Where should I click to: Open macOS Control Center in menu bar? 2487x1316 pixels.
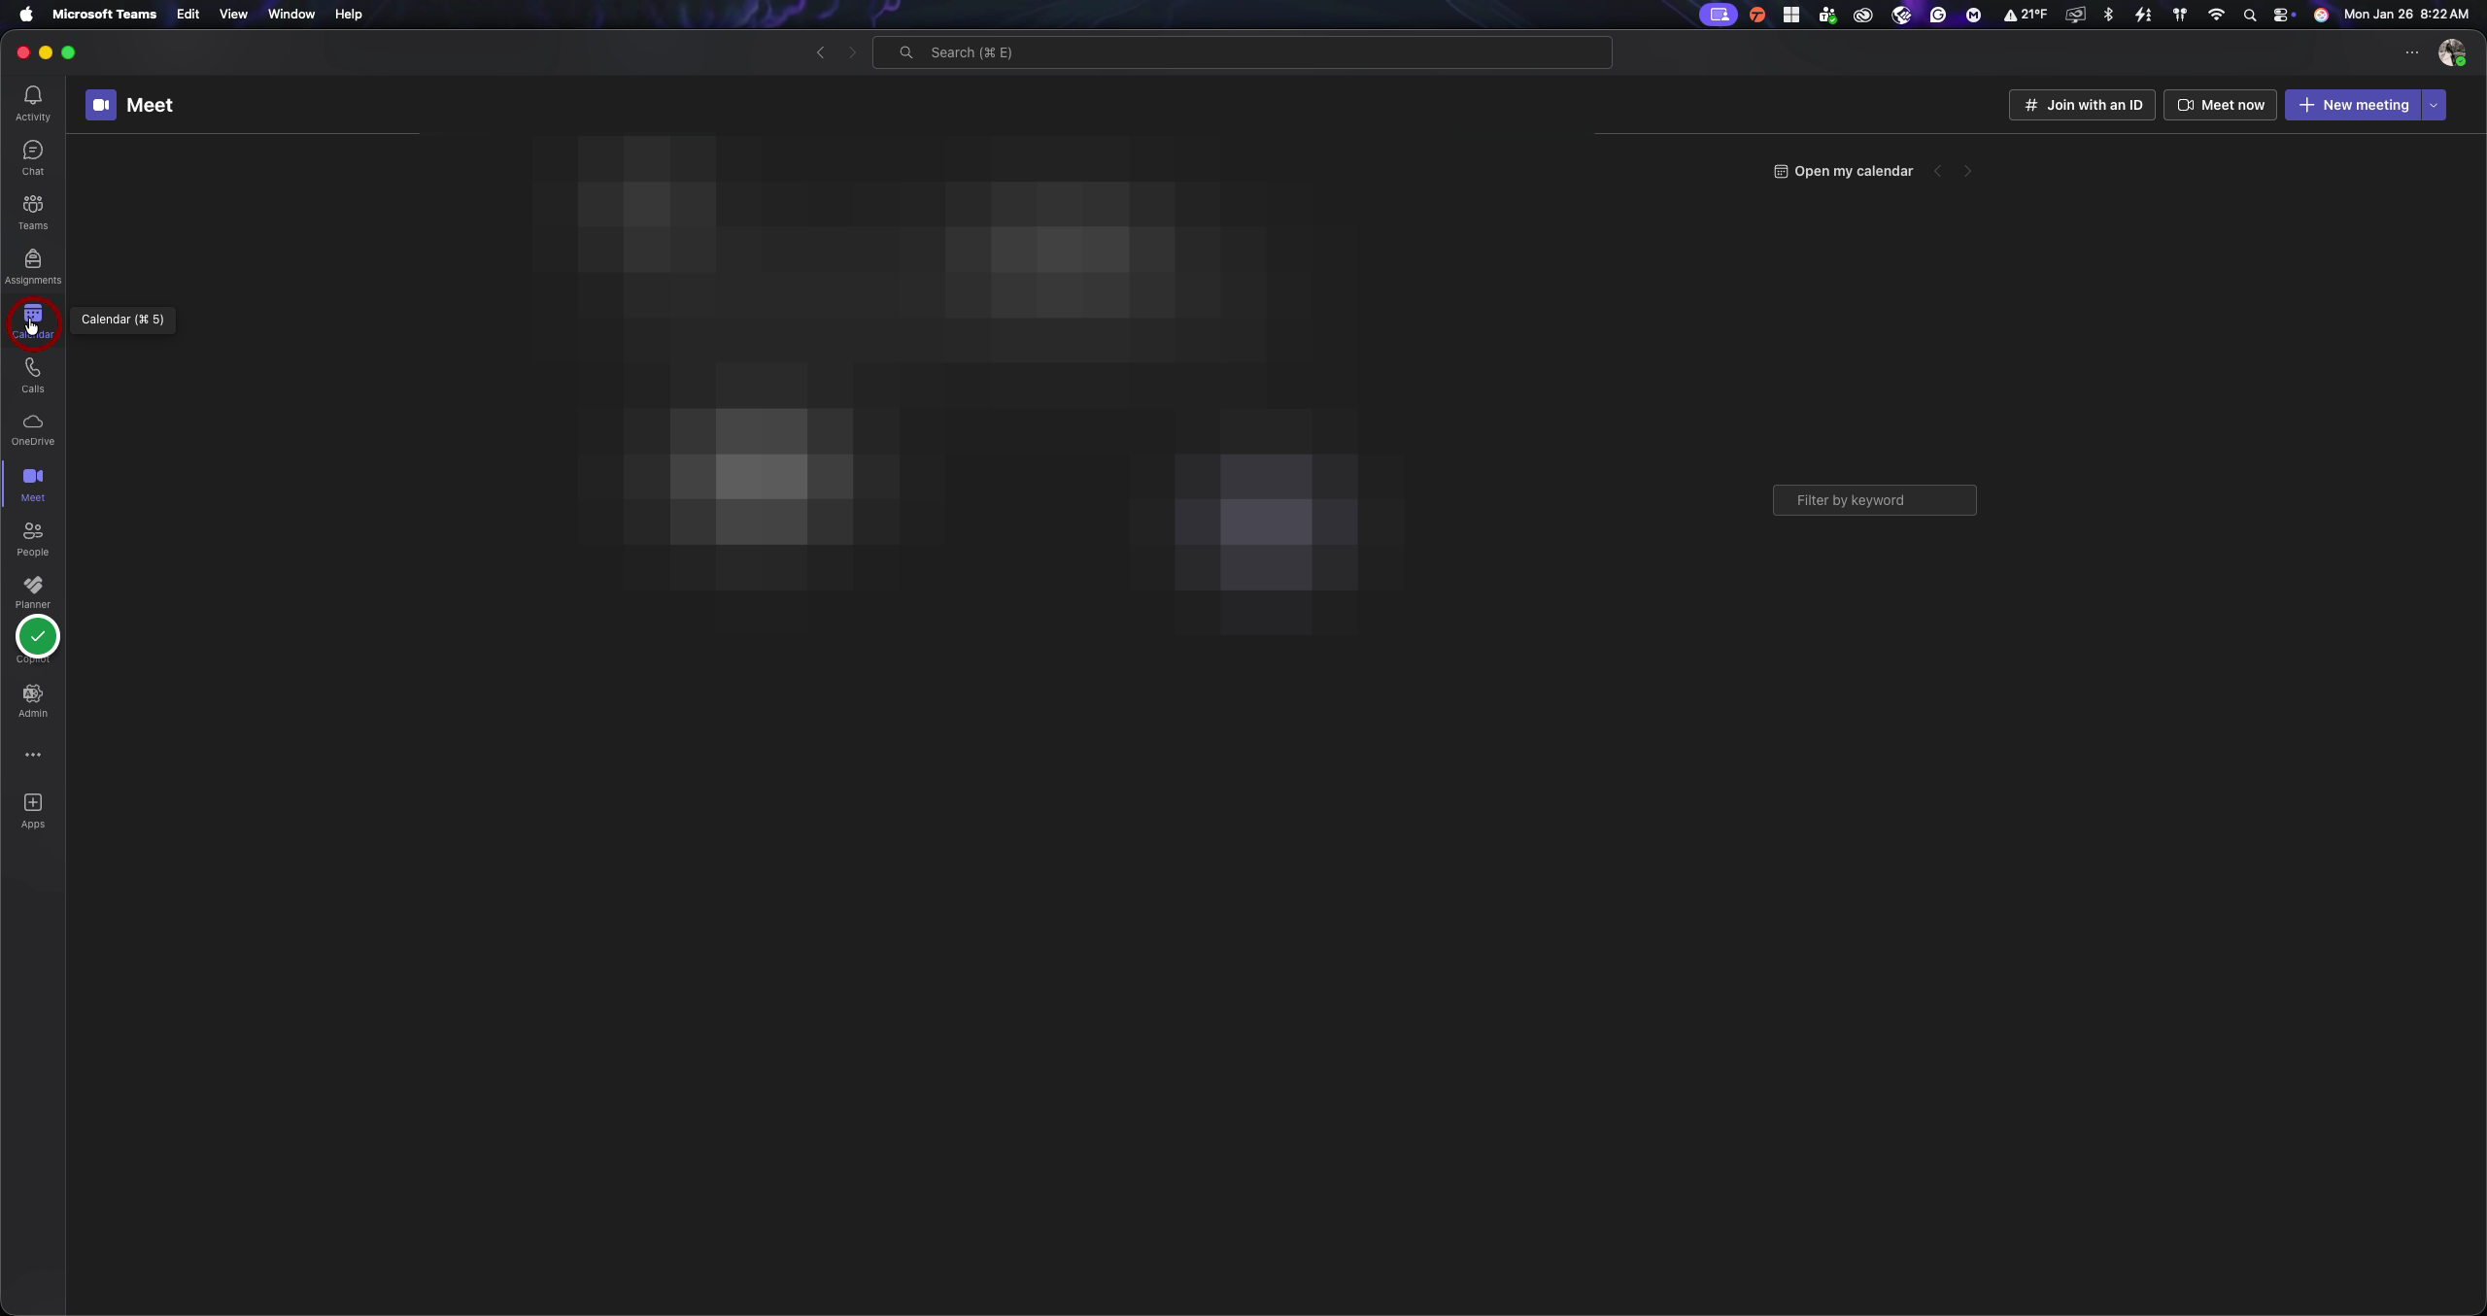(x=2283, y=15)
